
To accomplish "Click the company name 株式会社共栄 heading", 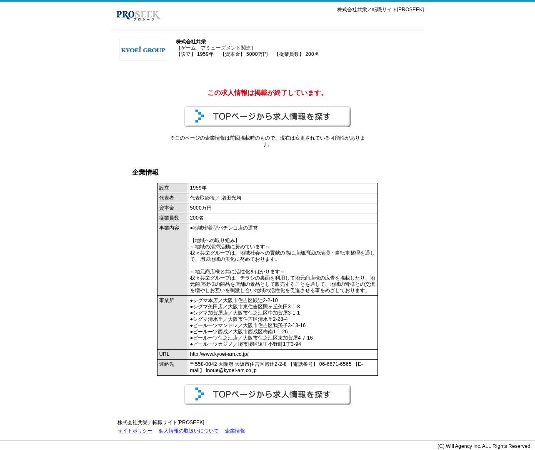I will click(x=191, y=42).
